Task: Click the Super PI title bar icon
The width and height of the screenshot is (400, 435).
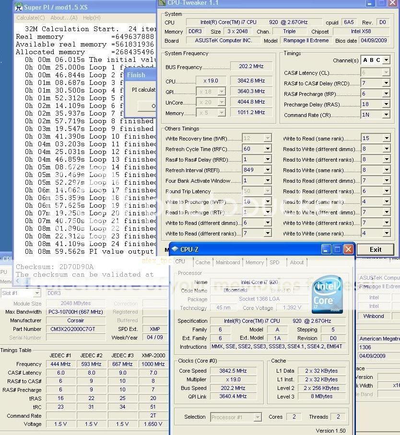Action: (19, 7)
